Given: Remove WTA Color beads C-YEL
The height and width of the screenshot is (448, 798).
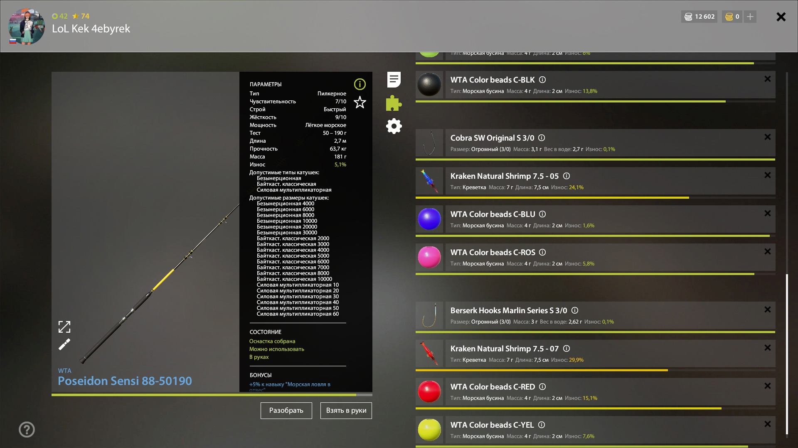Looking at the screenshot, I should point(768,424).
